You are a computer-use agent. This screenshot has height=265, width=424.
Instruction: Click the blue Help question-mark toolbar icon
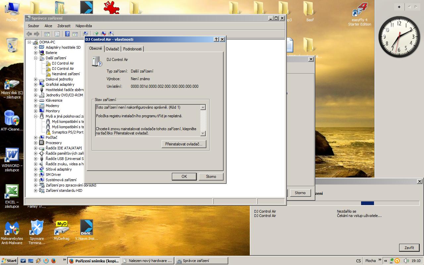point(67,34)
